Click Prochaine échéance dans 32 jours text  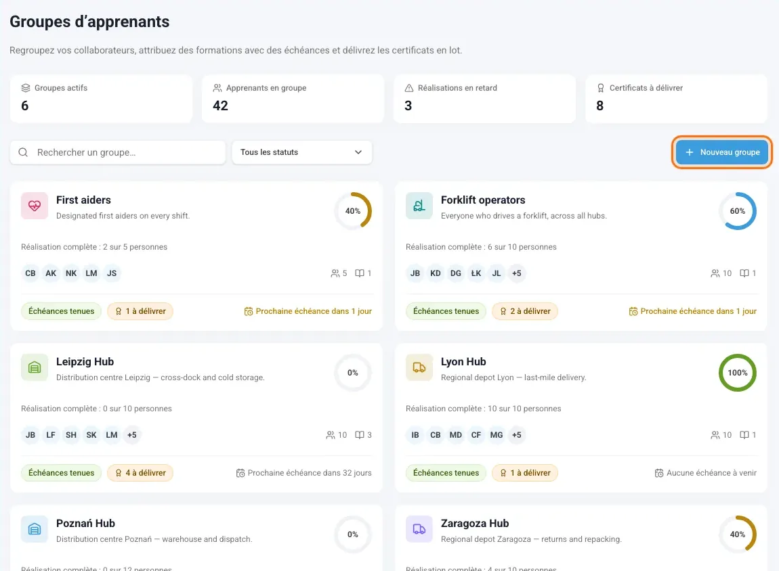coord(310,473)
